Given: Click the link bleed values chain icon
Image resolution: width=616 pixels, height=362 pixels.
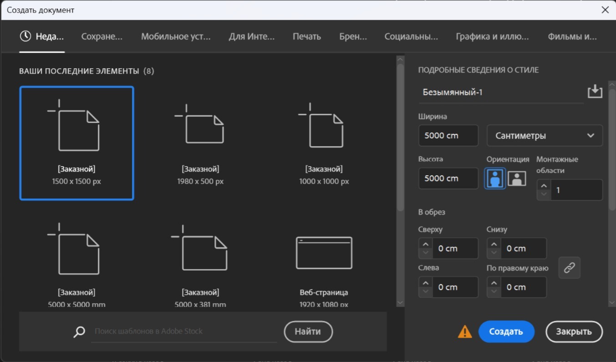Looking at the screenshot, I should tap(569, 268).
